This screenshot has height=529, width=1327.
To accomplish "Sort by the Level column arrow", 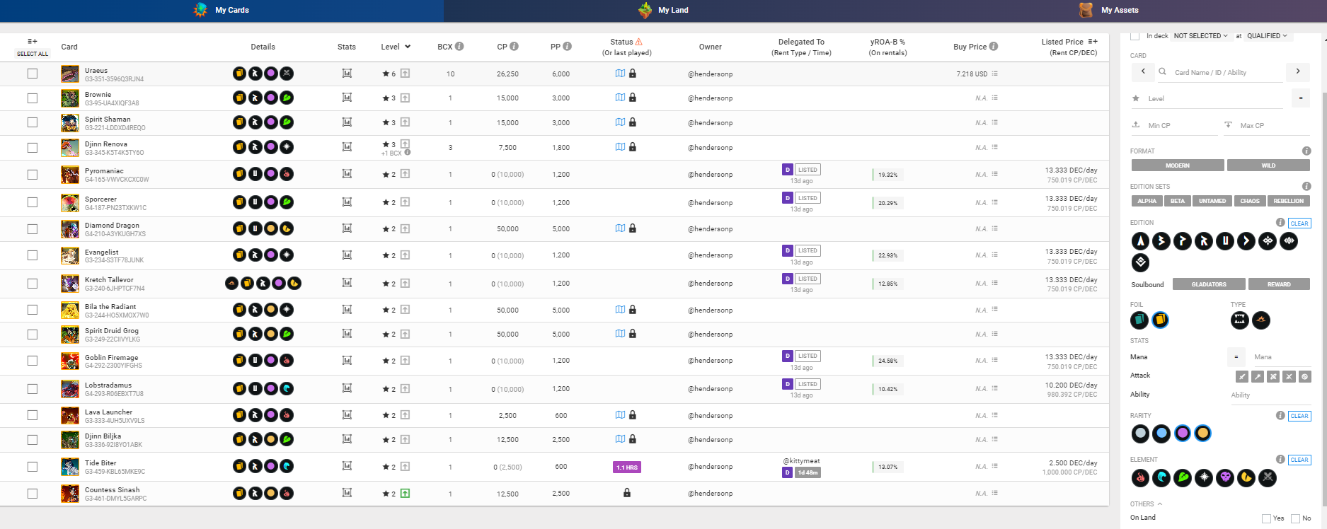I will point(408,47).
